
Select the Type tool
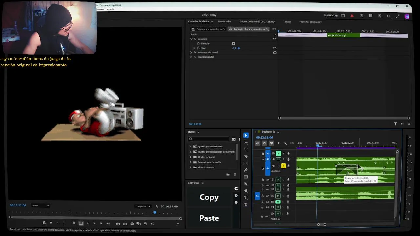[246, 197]
